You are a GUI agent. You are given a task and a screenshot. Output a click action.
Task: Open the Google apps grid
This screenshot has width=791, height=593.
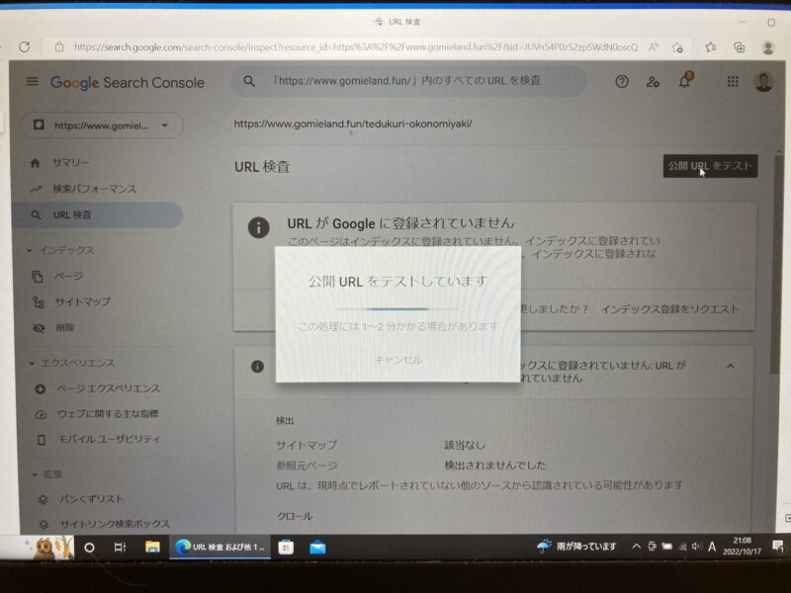tap(733, 81)
